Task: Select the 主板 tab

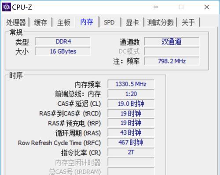Action: pos(64,22)
